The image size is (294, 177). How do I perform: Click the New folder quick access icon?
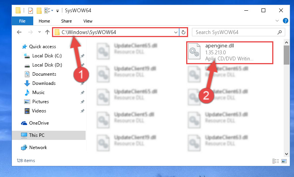click(x=39, y=10)
